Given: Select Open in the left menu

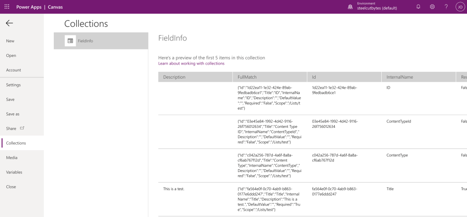Looking at the screenshot, I should coord(11,56).
